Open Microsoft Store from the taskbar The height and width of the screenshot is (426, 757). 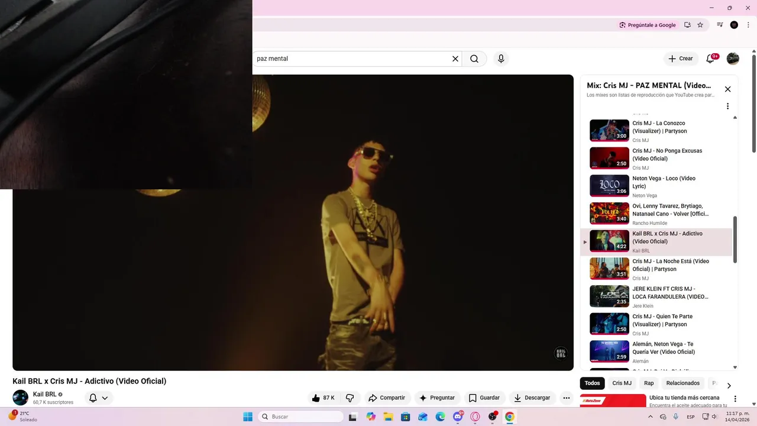point(406,417)
